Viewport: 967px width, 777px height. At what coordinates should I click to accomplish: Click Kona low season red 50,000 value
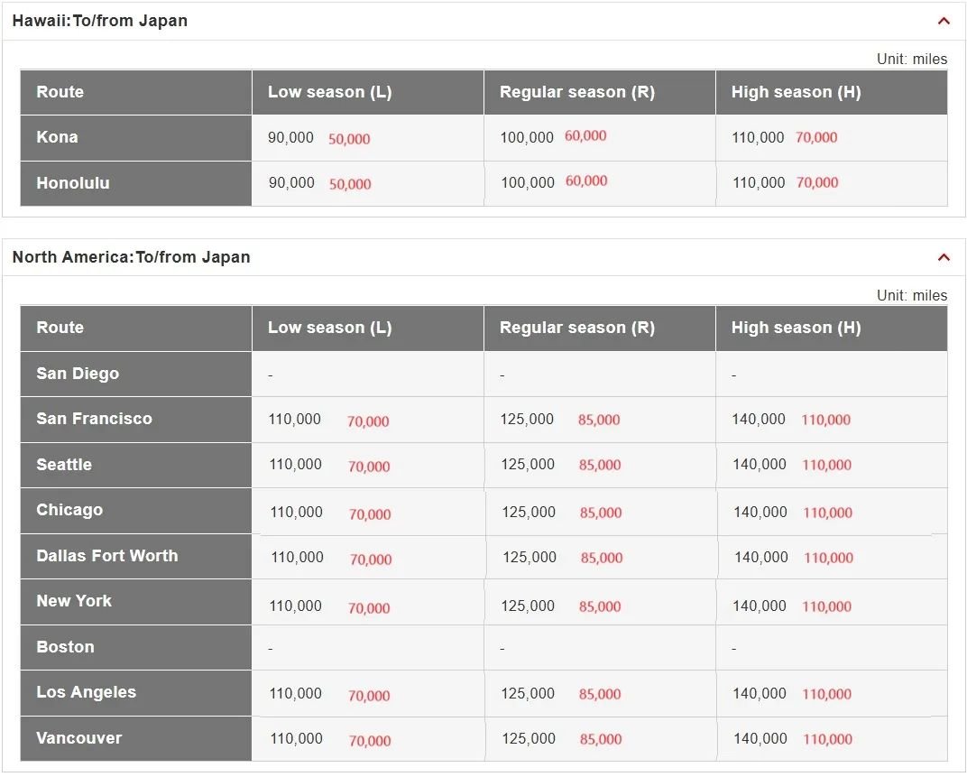pyautogui.click(x=349, y=139)
